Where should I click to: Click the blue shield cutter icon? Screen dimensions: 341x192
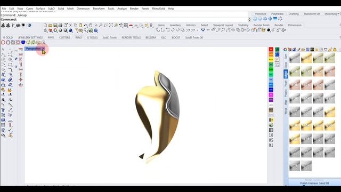(x=23, y=42)
